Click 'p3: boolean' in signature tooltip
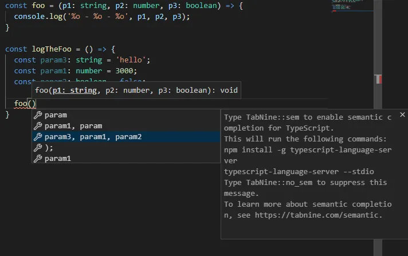408x256 pixels. click(183, 90)
